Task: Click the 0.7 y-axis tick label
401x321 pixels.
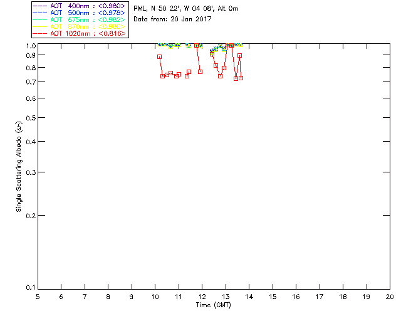Action: click(31, 82)
